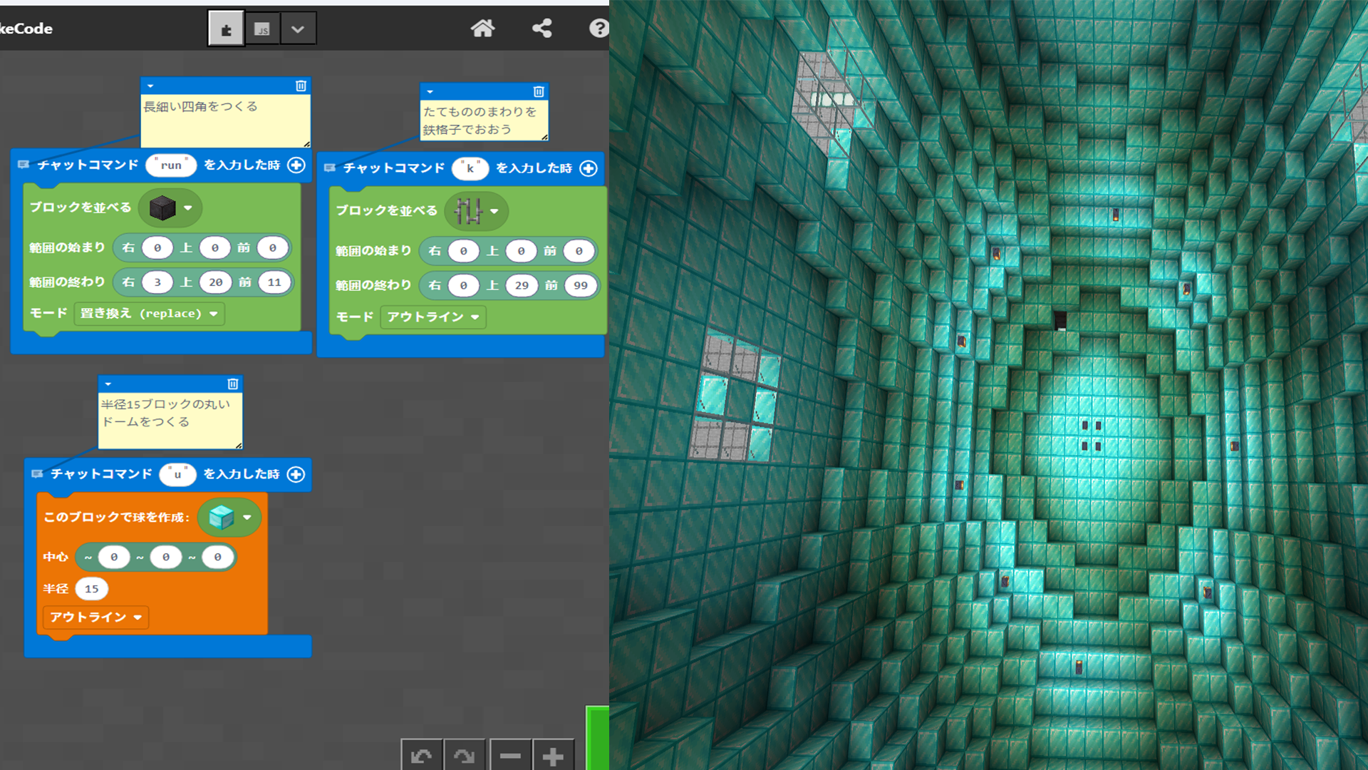Click the MakeCode logo text
Image resolution: width=1368 pixels, height=770 pixels.
(x=26, y=29)
